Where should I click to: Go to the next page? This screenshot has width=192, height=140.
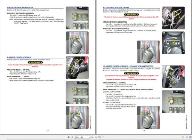92,137
